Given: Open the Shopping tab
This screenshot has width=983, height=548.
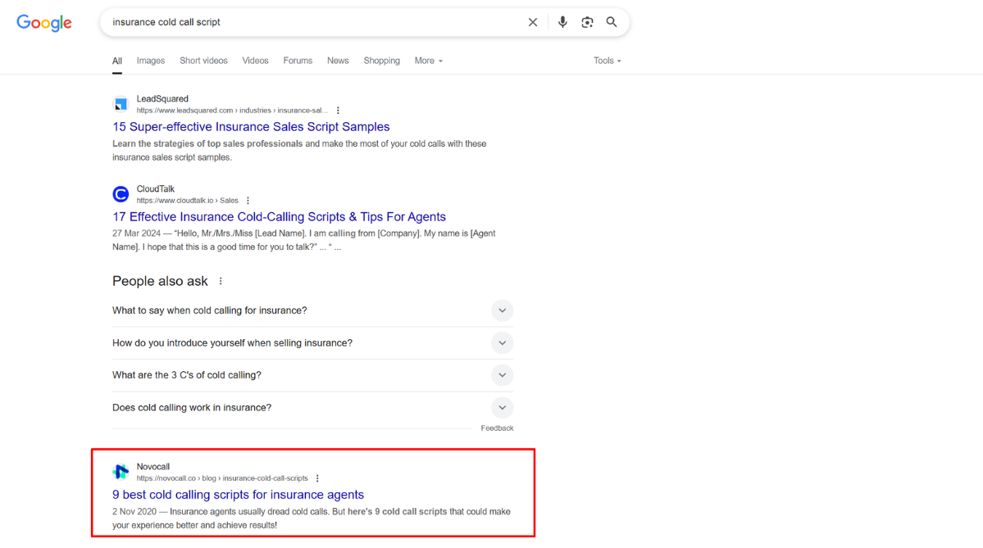Looking at the screenshot, I should [382, 61].
